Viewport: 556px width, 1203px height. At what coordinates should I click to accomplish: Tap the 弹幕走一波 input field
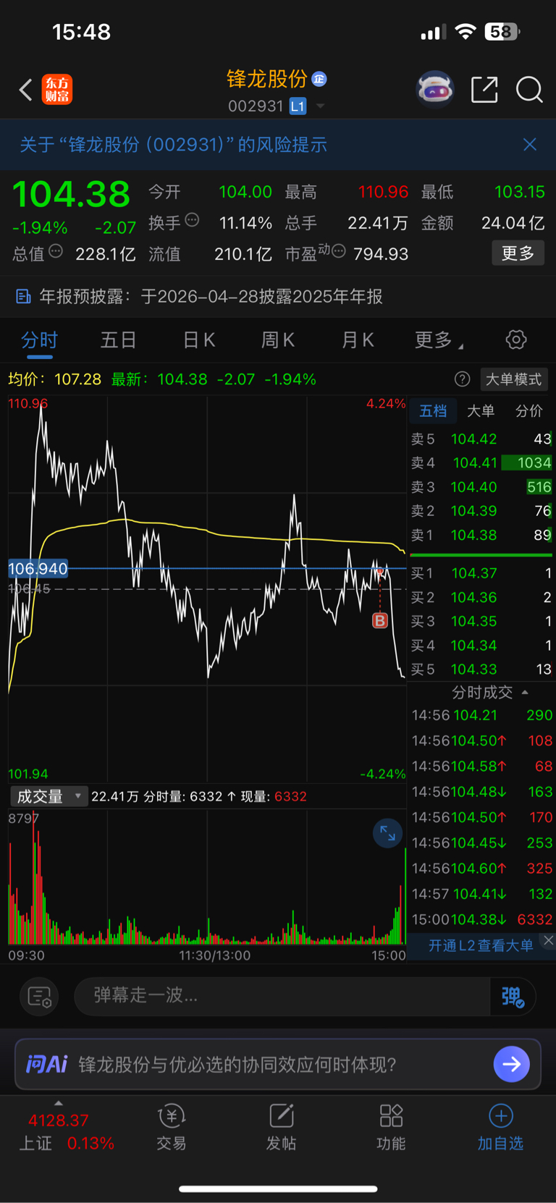point(282,996)
